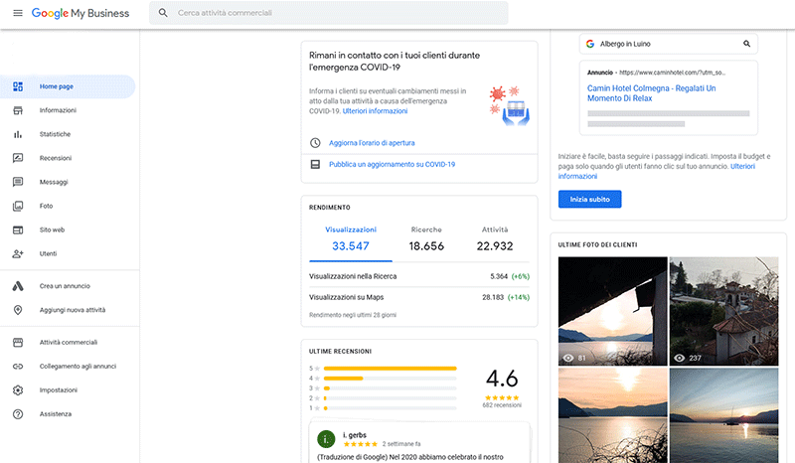Click the Inizia subito button
Image resolution: width=795 pixels, height=463 pixels.
[x=589, y=200]
